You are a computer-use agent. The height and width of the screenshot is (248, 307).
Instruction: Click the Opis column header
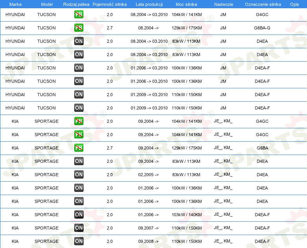294,4
